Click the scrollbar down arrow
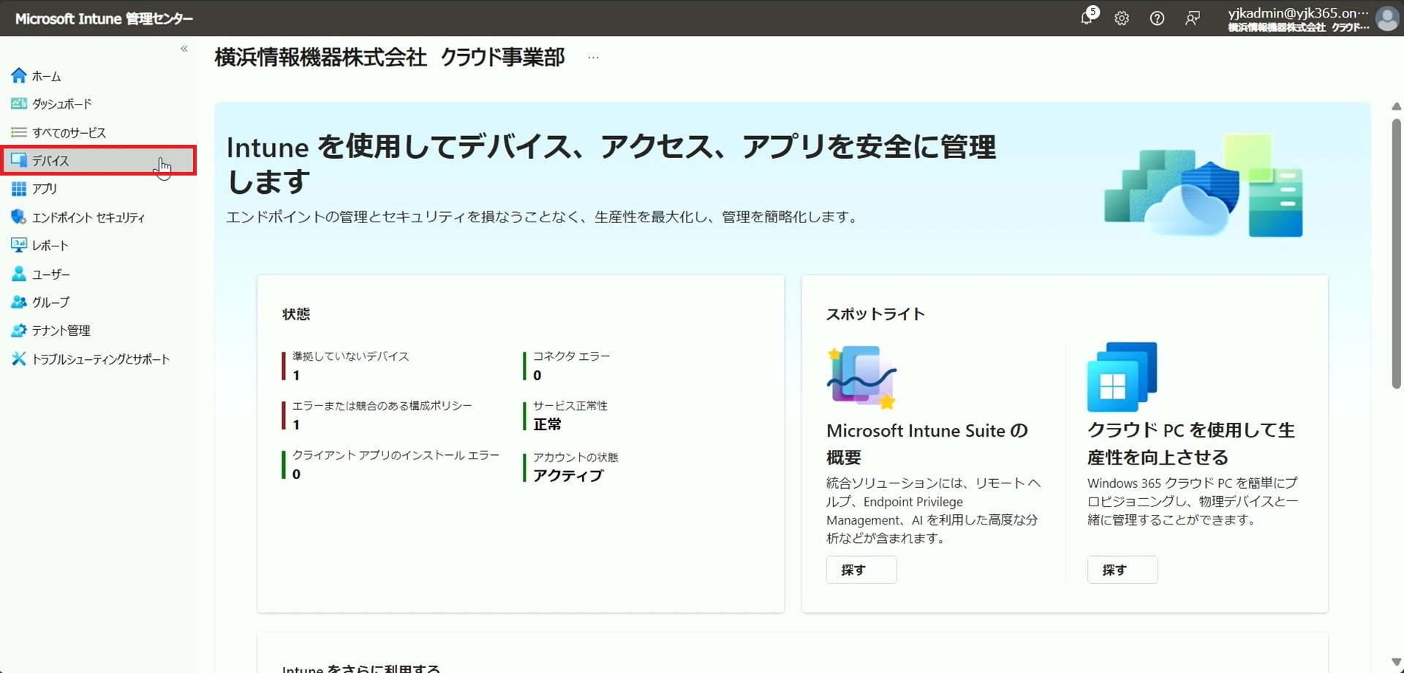Image resolution: width=1404 pixels, height=673 pixels. [1396, 662]
